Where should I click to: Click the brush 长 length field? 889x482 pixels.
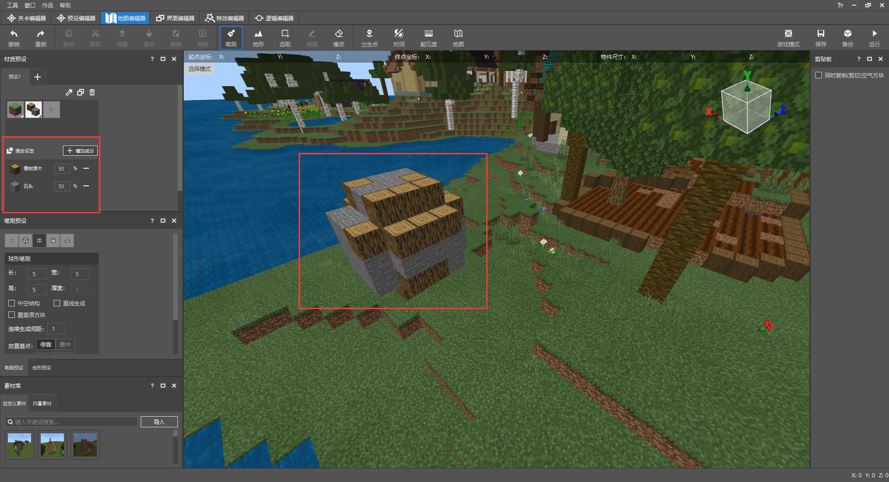37,274
